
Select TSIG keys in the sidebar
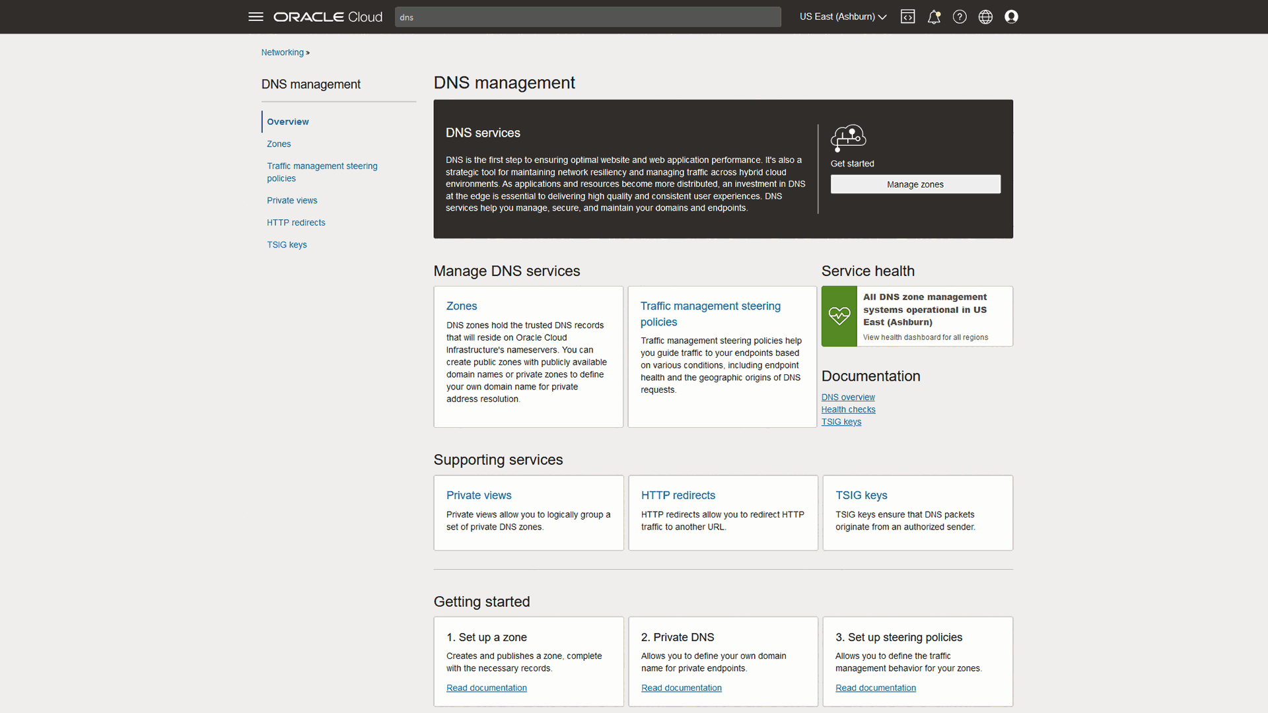pos(287,244)
